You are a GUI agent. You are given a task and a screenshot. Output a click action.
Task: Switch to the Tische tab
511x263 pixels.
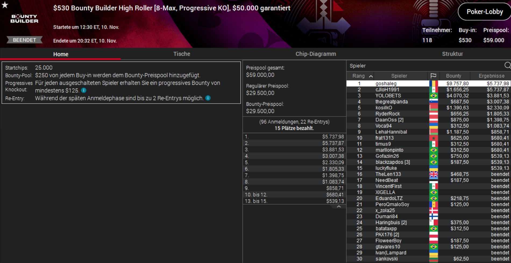pyautogui.click(x=182, y=54)
